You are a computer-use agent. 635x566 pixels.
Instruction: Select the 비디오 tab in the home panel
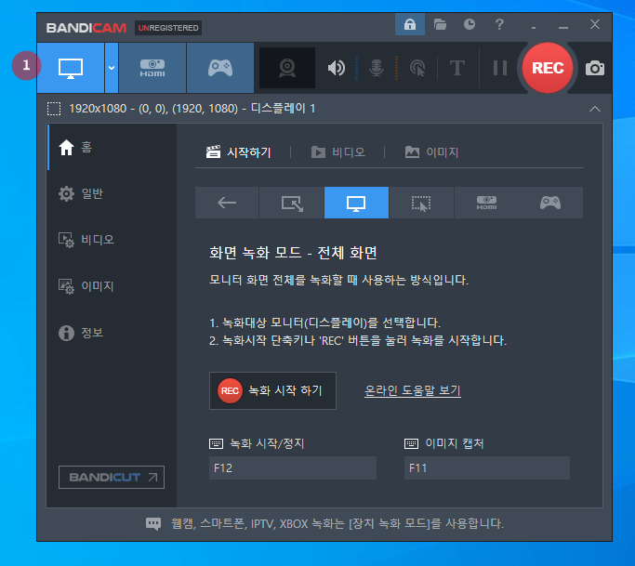[338, 152]
